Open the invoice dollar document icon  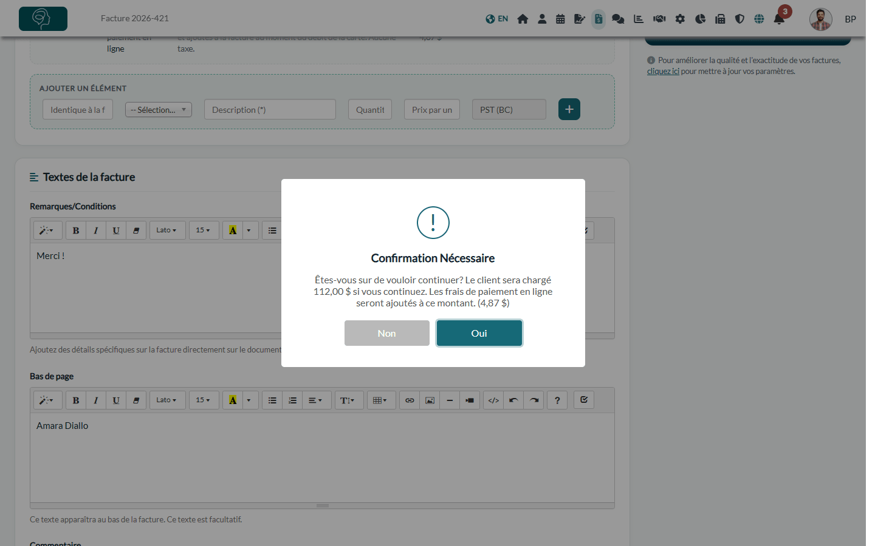(x=599, y=19)
